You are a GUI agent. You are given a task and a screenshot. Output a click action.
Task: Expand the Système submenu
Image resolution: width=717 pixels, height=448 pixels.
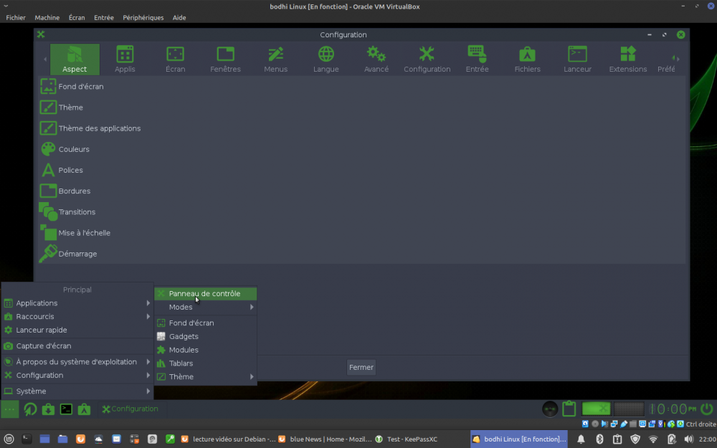[77, 391]
